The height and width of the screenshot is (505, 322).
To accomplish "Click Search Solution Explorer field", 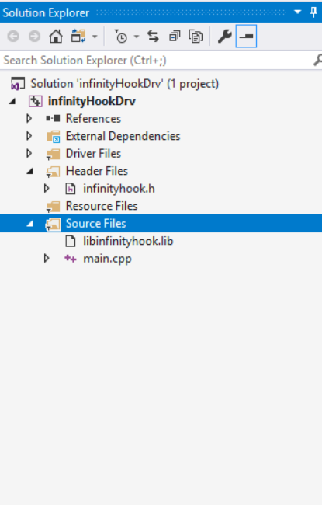I will 156,61.
